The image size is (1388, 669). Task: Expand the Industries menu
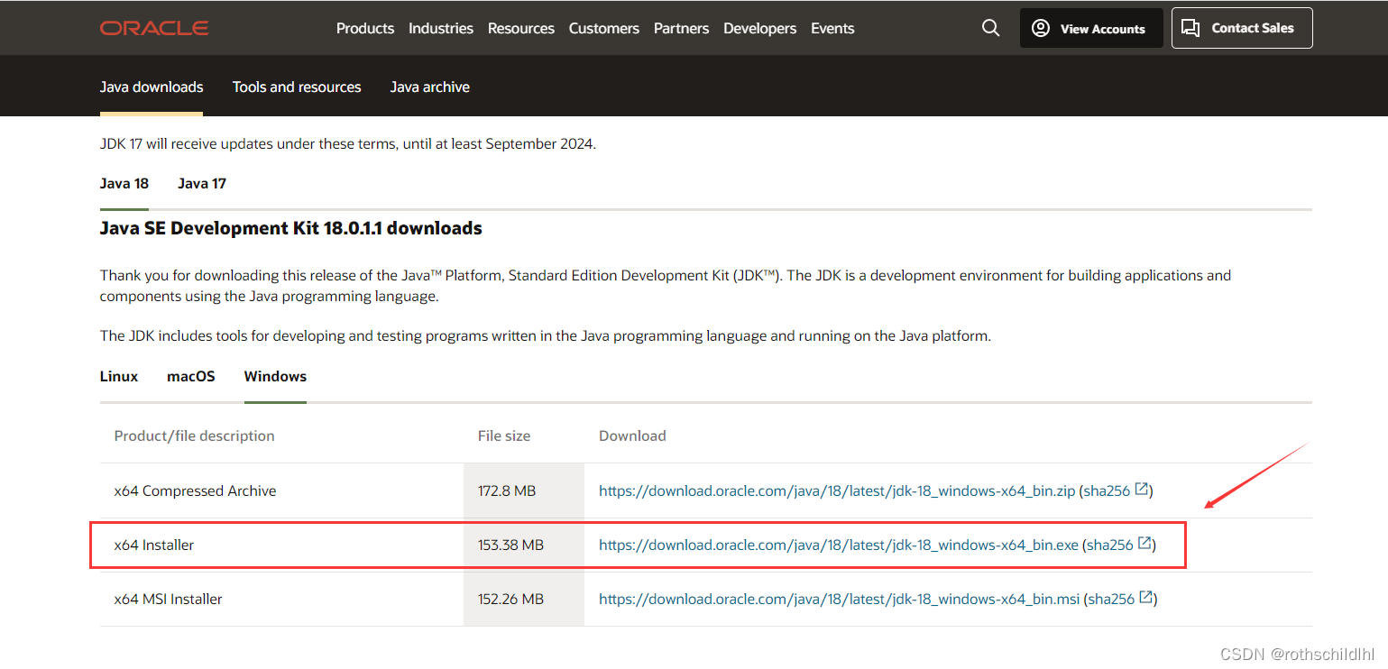(x=441, y=28)
